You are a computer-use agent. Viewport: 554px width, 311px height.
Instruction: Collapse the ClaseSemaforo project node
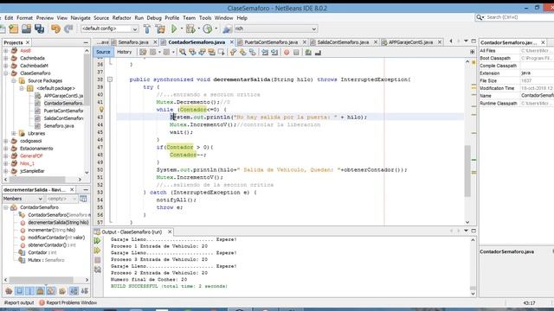tap(6, 73)
